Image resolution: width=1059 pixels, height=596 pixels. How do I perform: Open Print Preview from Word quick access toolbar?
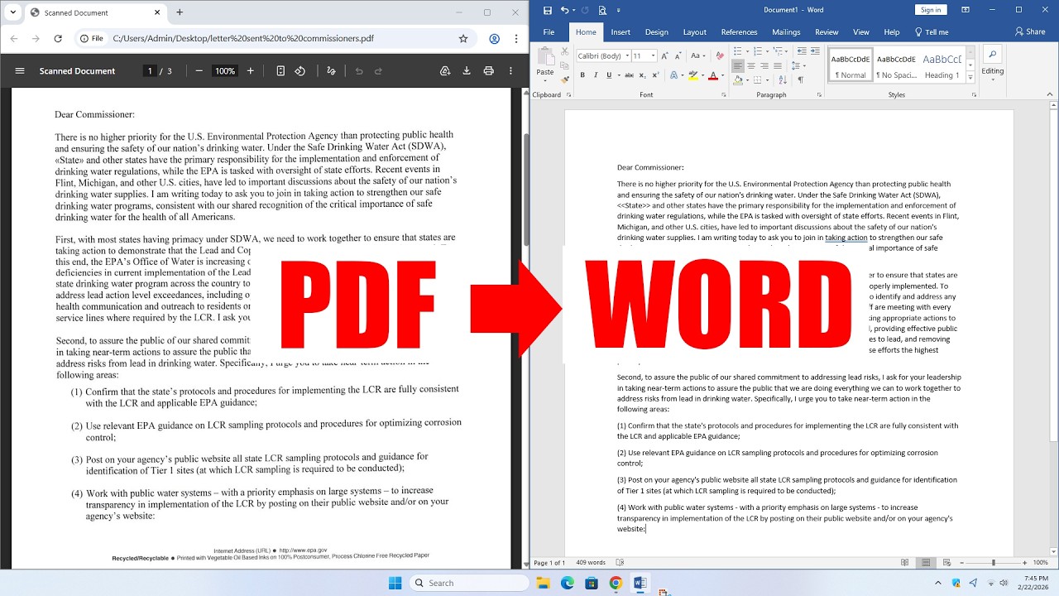(x=601, y=10)
